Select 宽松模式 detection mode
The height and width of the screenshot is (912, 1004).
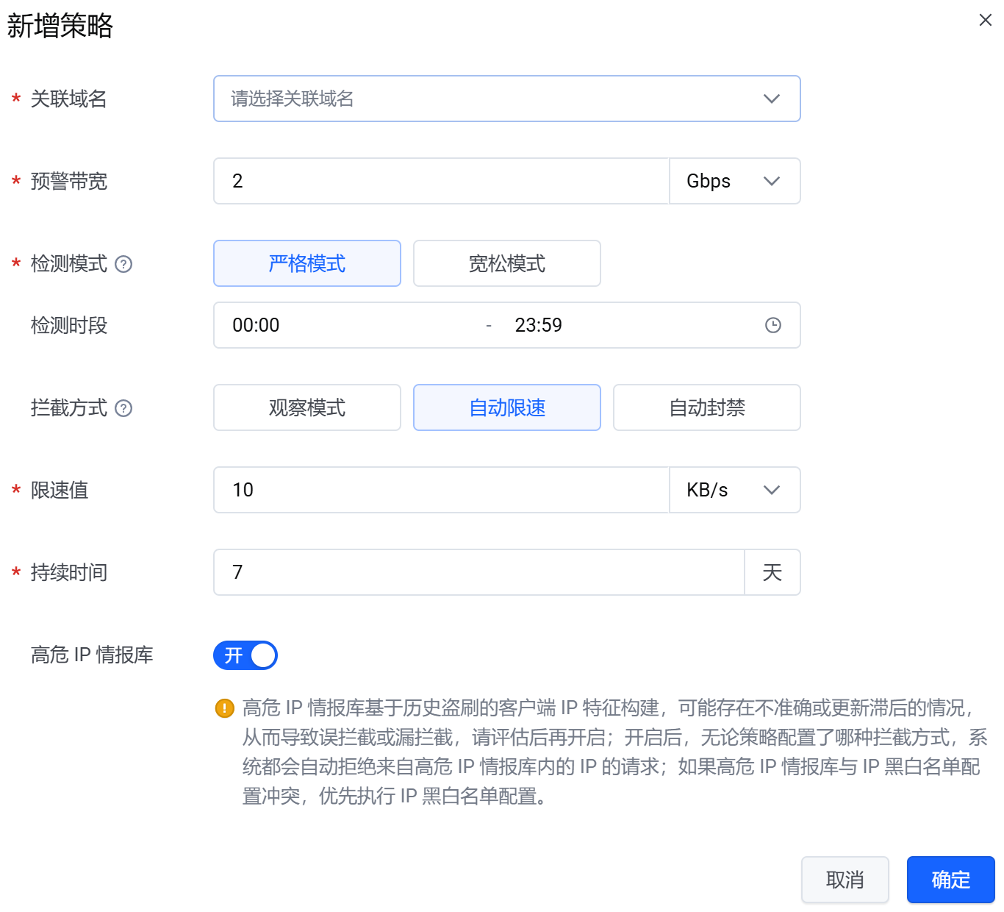tap(507, 263)
